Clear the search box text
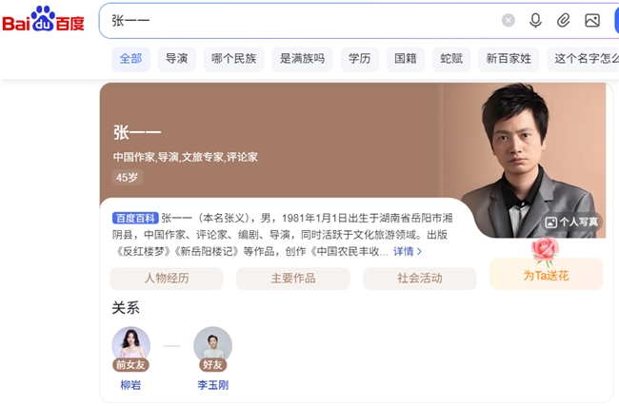 [x=509, y=20]
